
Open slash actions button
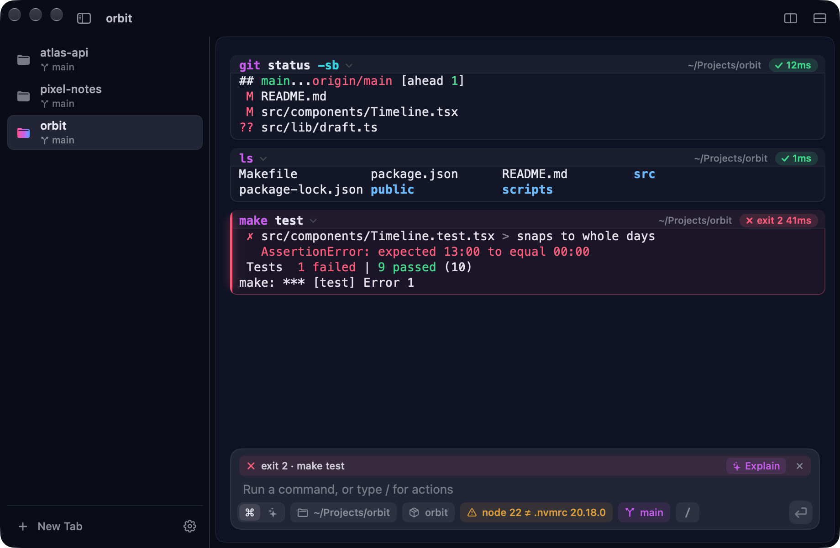688,512
